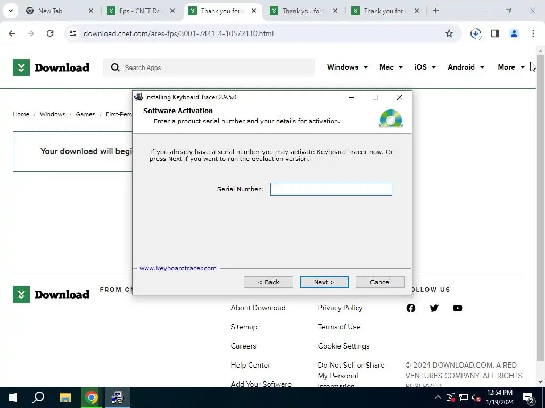The height and width of the screenshot is (408, 545).
Task: Open tab search dropdown arrow
Action: point(11,11)
